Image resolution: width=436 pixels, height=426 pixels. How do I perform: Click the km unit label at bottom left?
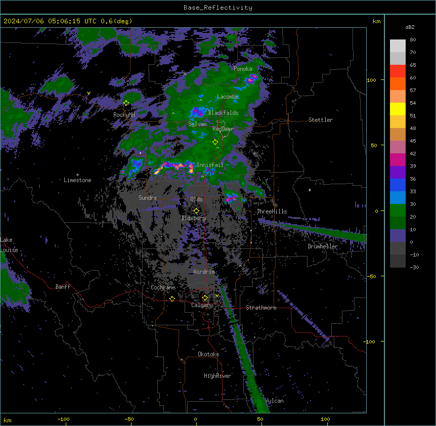[x=8, y=420]
